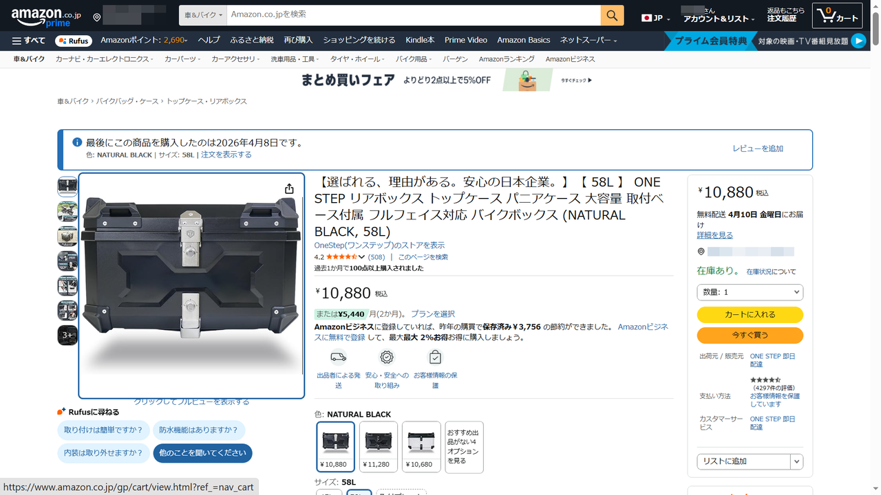Click 他のことを聞いてください button
Image resolution: width=881 pixels, height=495 pixels.
point(202,453)
